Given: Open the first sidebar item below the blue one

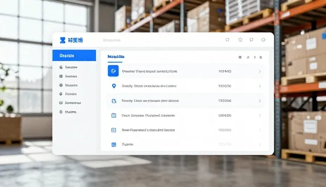Looking at the screenshot, I should coord(68,67).
